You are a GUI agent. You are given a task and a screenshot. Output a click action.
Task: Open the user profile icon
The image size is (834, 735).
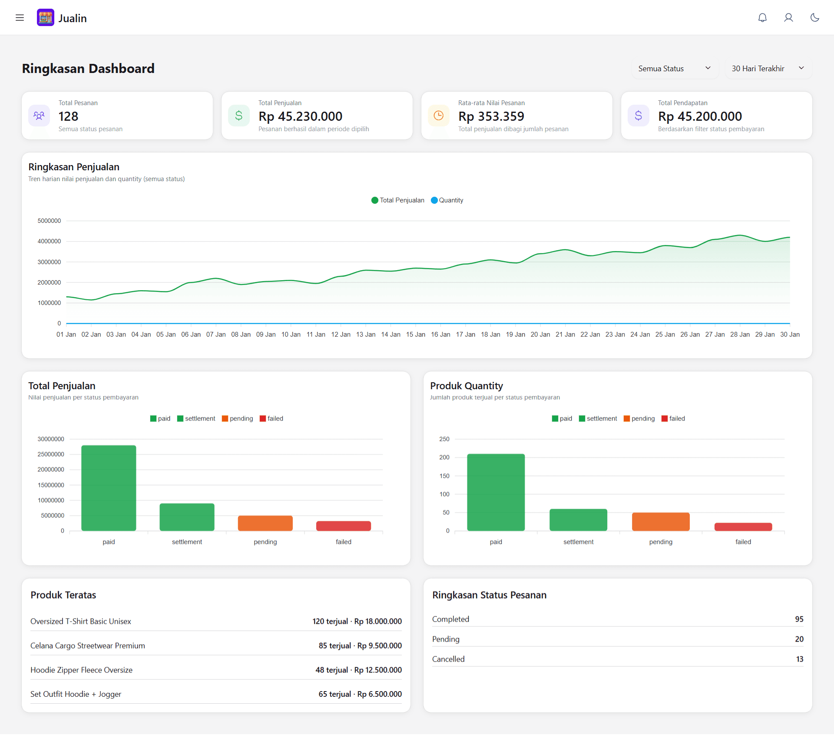point(788,18)
